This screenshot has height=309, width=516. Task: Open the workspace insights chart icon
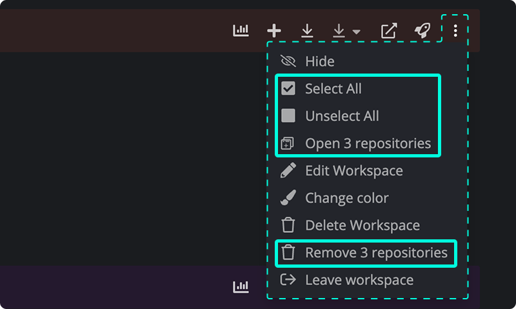(241, 30)
